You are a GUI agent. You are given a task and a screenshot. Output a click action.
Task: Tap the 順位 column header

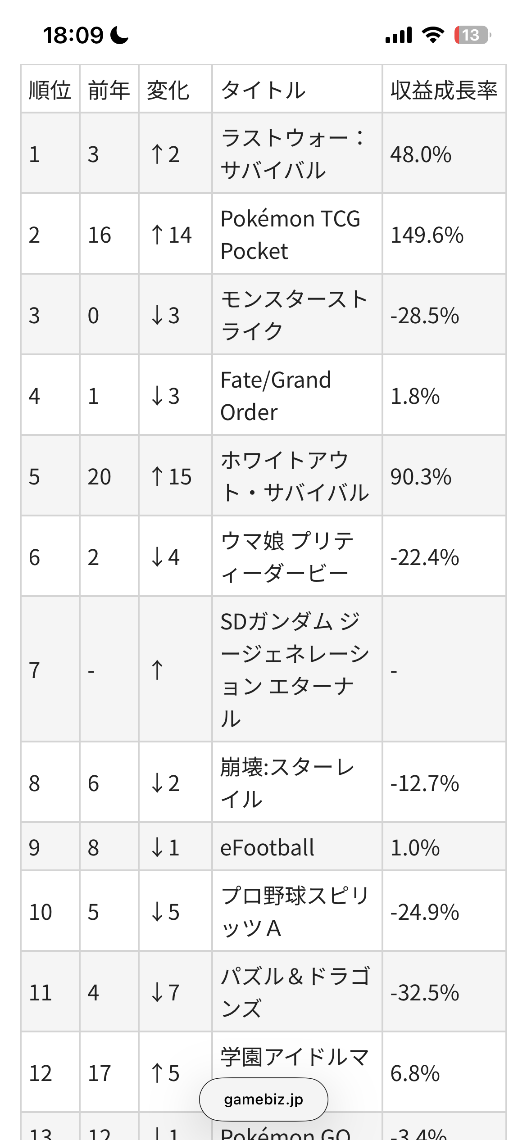tap(50, 90)
